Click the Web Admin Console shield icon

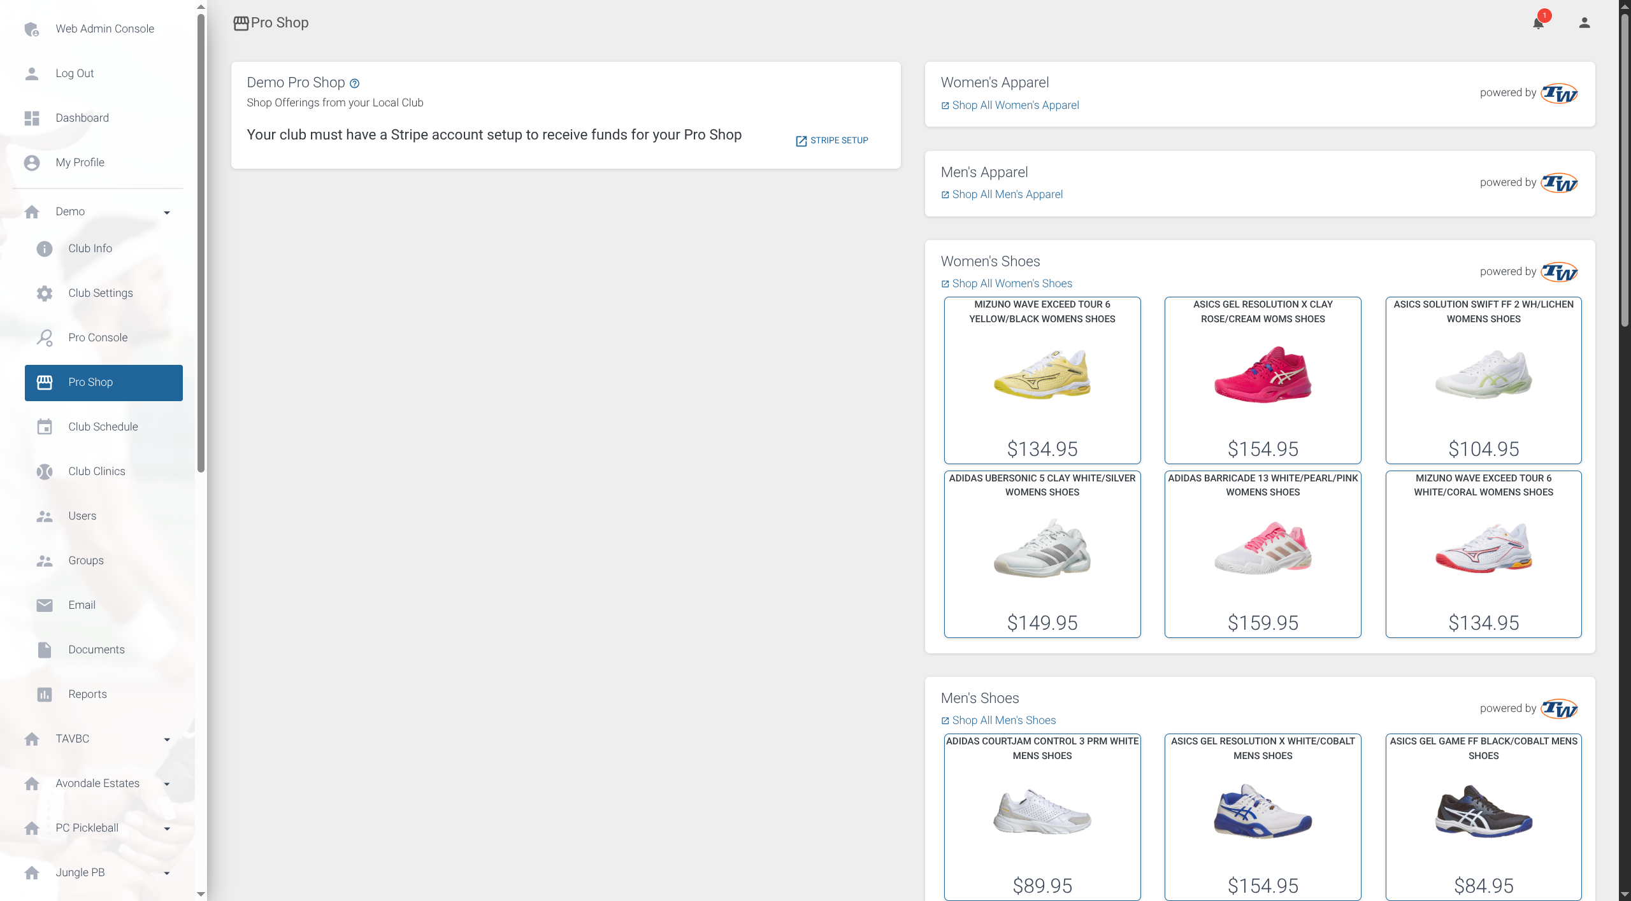pos(31,29)
